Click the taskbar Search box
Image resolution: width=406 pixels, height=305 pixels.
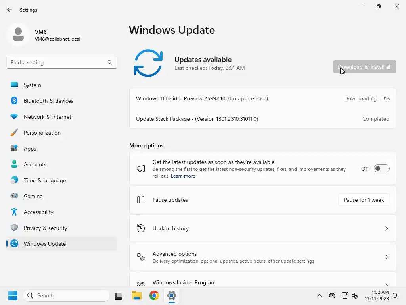click(x=66, y=295)
